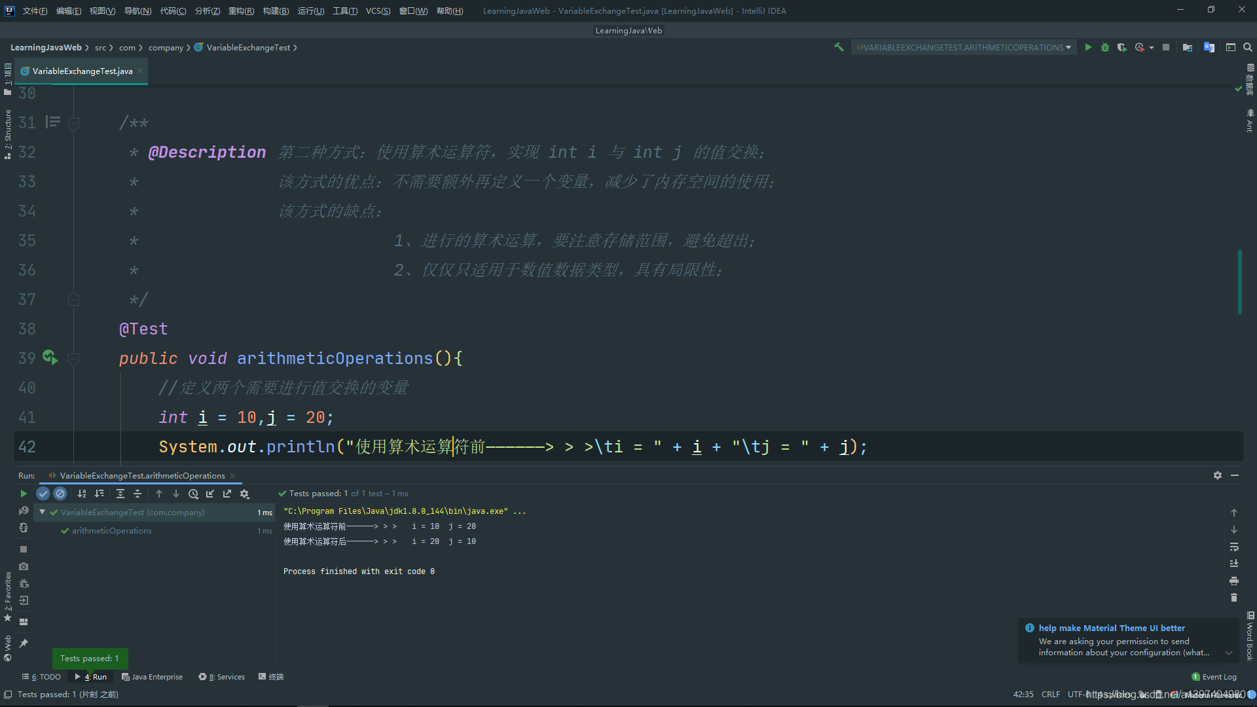Screen dimensions: 1257x707
Task: Close the VariableExchangeTest.java editor tab
Action: point(140,71)
